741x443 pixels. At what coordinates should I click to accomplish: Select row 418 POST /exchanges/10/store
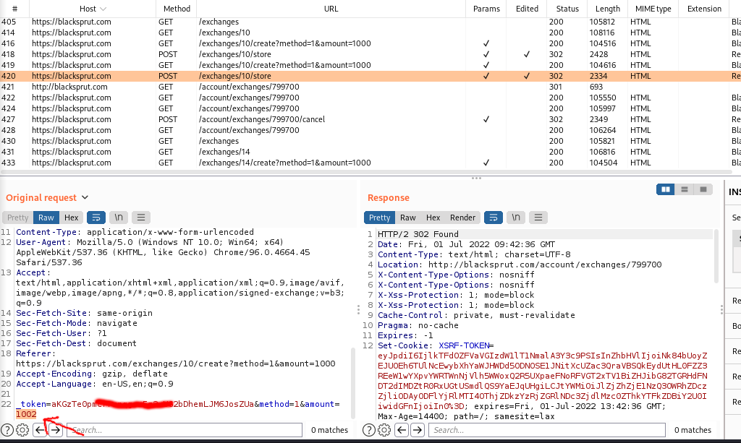coord(370,54)
